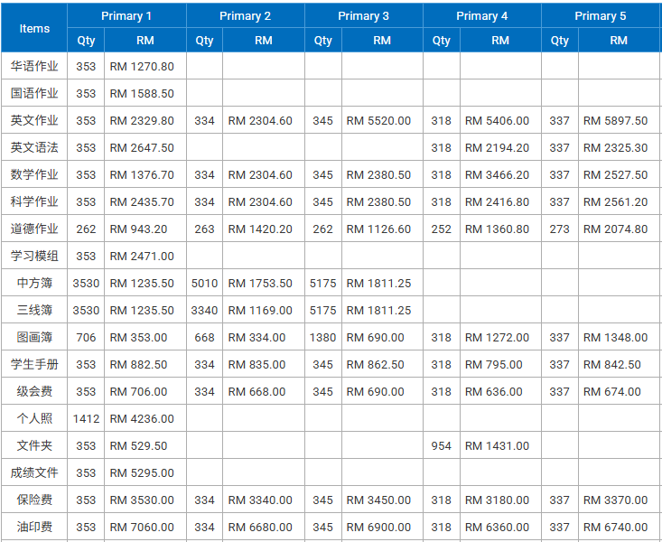The width and height of the screenshot is (662, 542).
Task: Select the RM 2561.20 cell
Action: (x=620, y=201)
